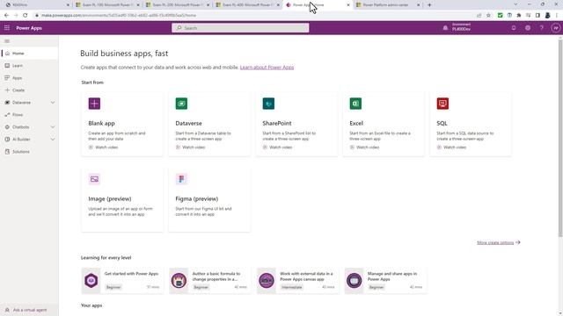The width and height of the screenshot is (563, 316).
Task: Click the Blank app card title
Action: click(x=102, y=123)
